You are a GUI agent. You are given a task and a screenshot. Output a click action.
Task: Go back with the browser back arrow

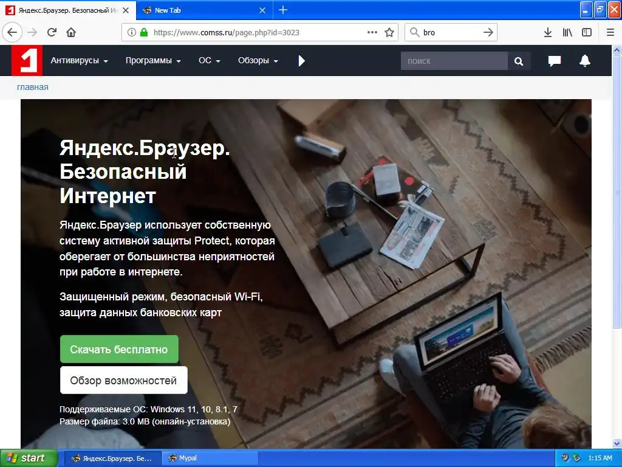click(x=12, y=33)
